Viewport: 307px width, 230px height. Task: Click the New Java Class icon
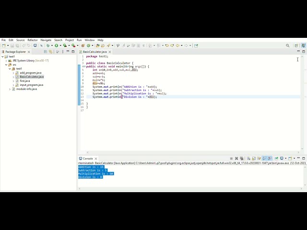[x=89, y=46]
